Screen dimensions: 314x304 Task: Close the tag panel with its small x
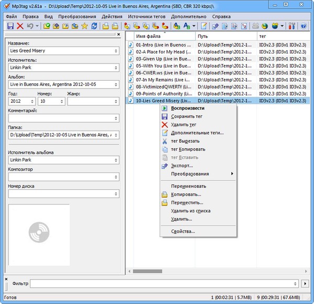pyautogui.click(x=119, y=34)
